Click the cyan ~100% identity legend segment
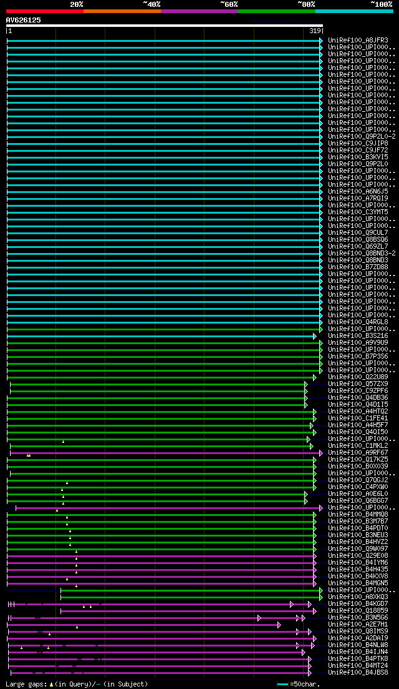This screenshot has width=399, height=689. tap(354, 11)
